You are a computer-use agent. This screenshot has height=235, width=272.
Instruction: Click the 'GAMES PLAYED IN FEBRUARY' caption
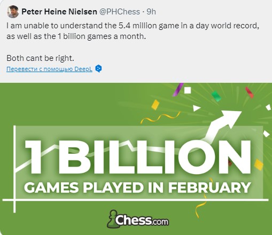point(137,187)
